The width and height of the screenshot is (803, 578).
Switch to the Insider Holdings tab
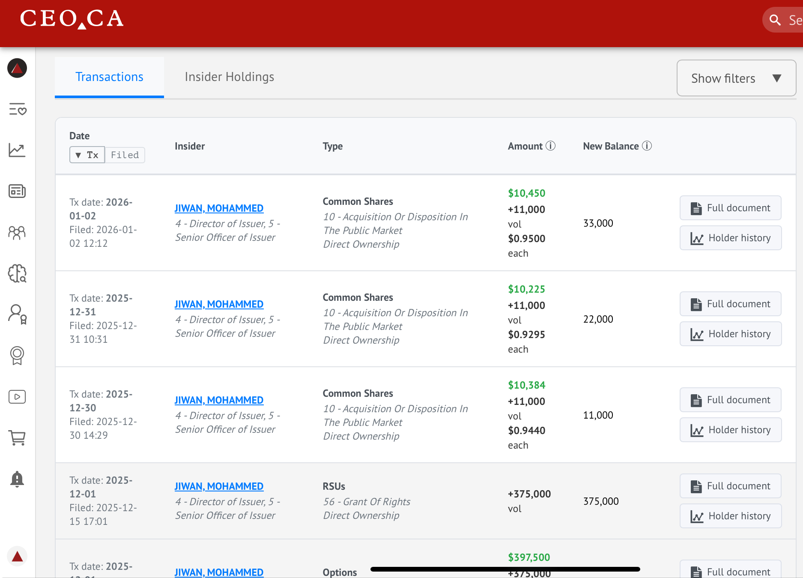229,77
